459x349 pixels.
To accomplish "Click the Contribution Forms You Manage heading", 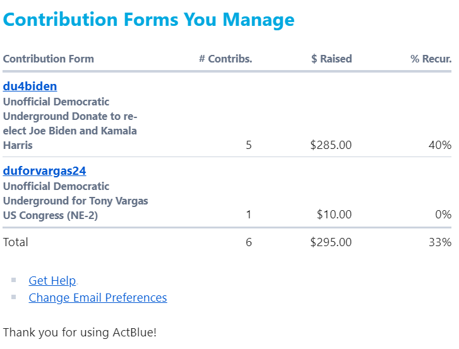I will coord(148,20).
